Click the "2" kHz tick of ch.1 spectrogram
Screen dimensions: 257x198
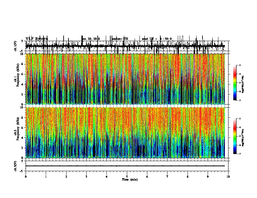(x=23, y=94)
